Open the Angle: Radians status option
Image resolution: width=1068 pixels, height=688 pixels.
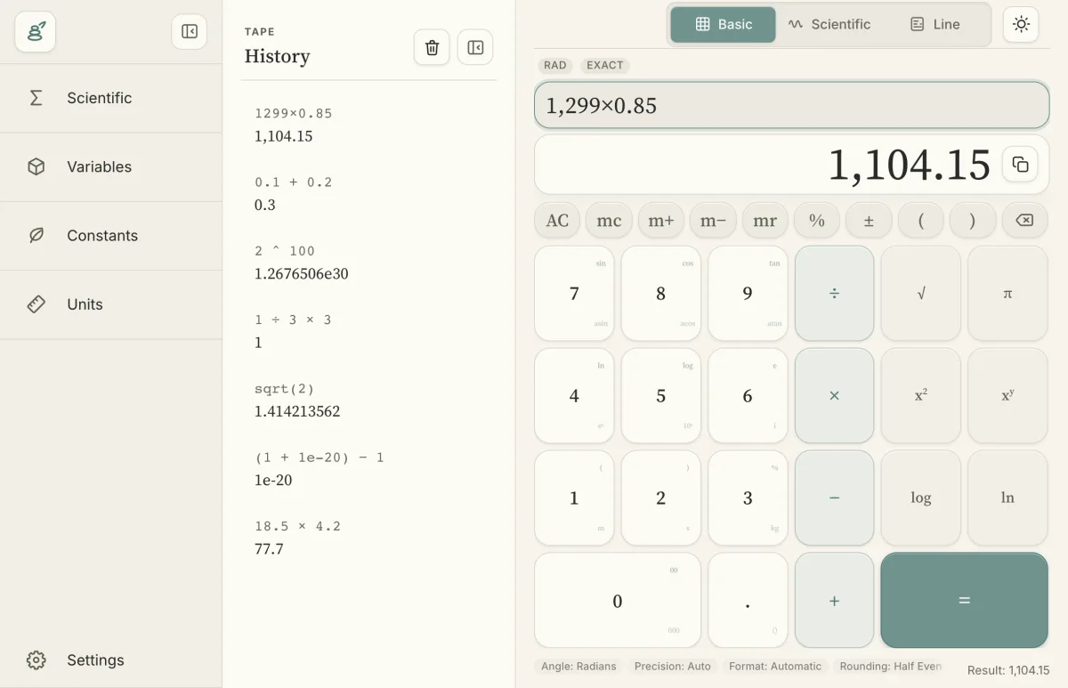578,666
